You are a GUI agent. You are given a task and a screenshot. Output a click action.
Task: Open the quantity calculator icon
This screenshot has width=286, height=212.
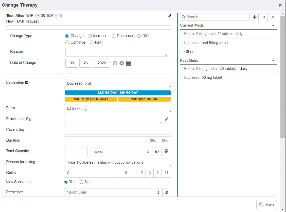click(x=166, y=151)
